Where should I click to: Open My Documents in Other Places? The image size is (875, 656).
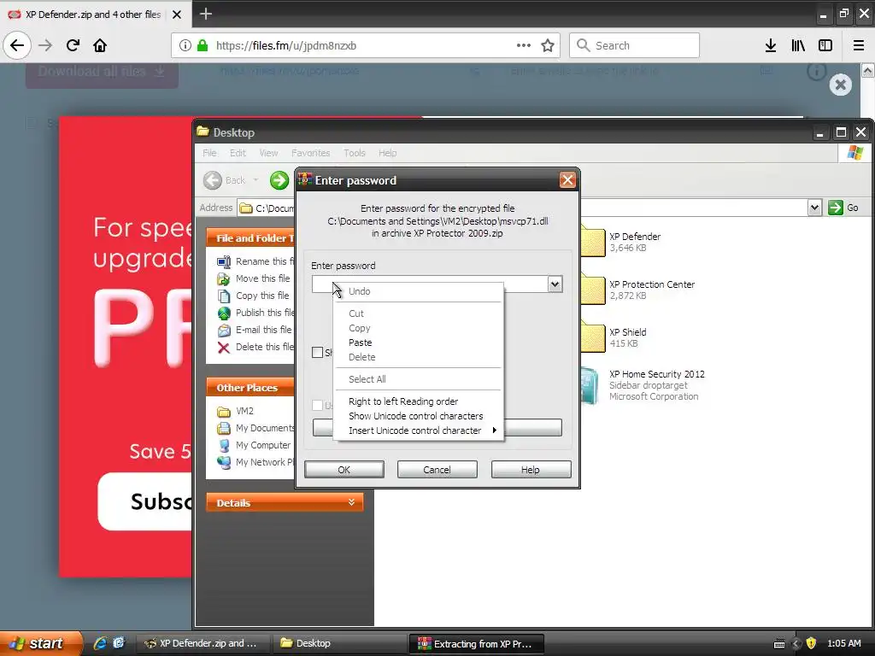point(255,428)
